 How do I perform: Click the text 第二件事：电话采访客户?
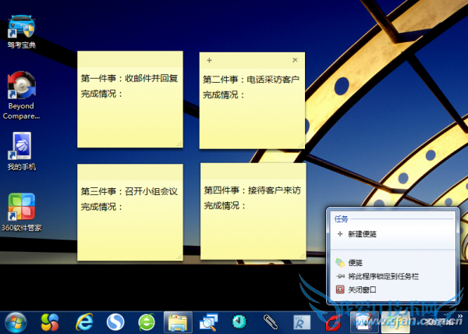251,80
